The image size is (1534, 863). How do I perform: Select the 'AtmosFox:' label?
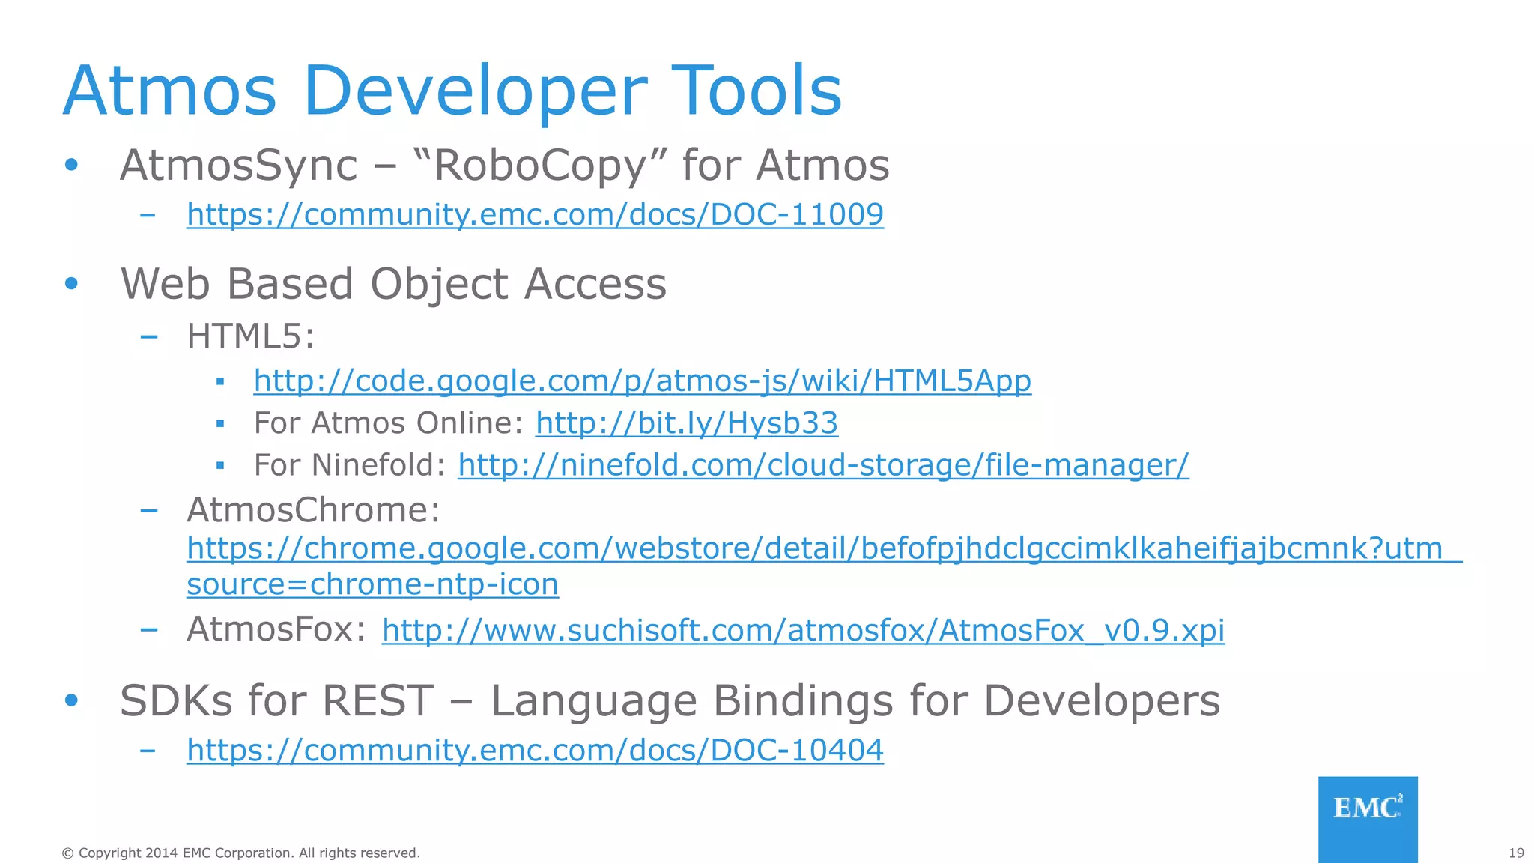[276, 629]
